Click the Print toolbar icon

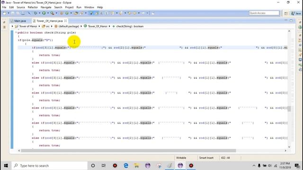click(23, 13)
